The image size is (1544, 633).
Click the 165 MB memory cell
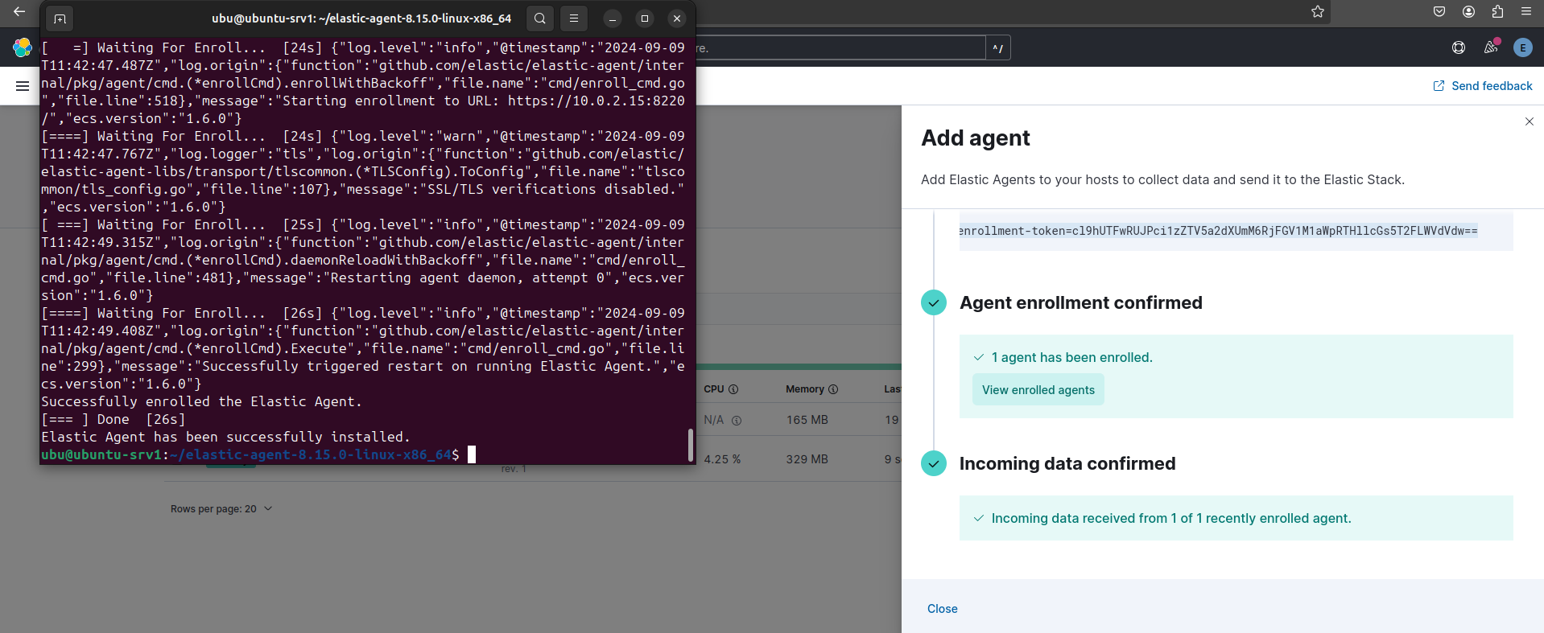pos(807,420)
